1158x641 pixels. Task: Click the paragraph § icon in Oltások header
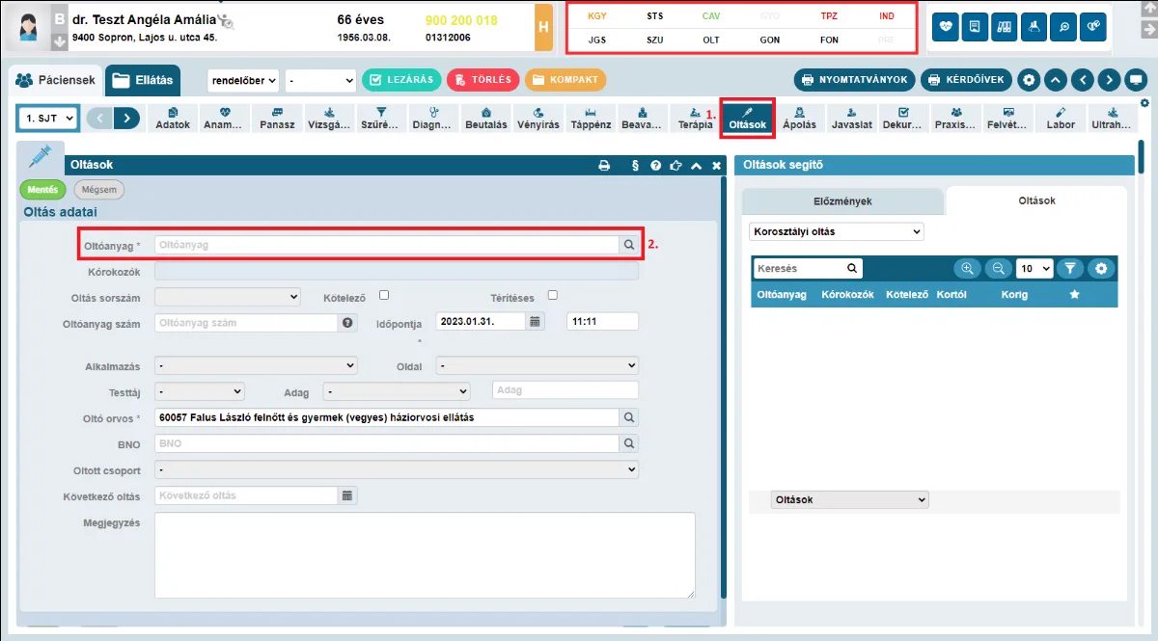[635, 166]
